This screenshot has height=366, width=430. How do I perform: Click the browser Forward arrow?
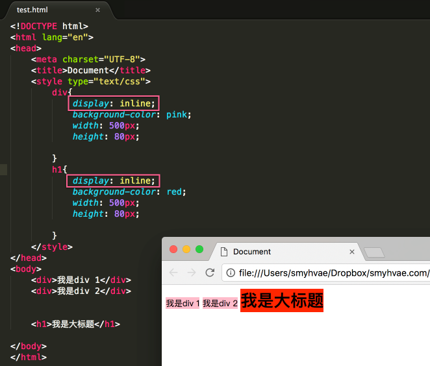[x=192, y=273]
